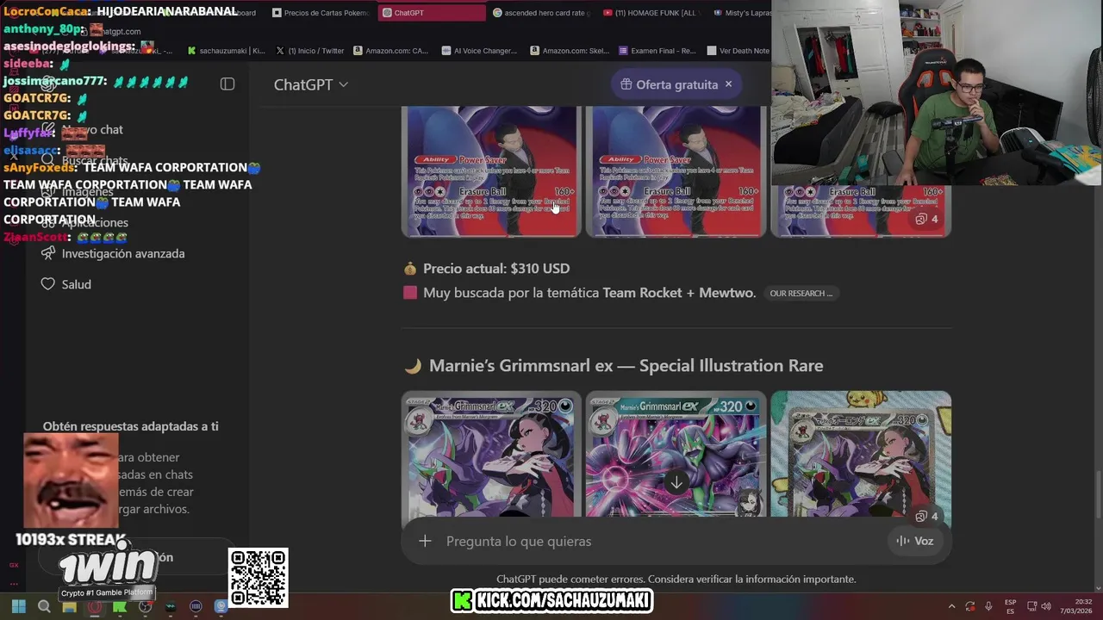Switch to ascended hero card rate tab

click(x=541, y=13)
